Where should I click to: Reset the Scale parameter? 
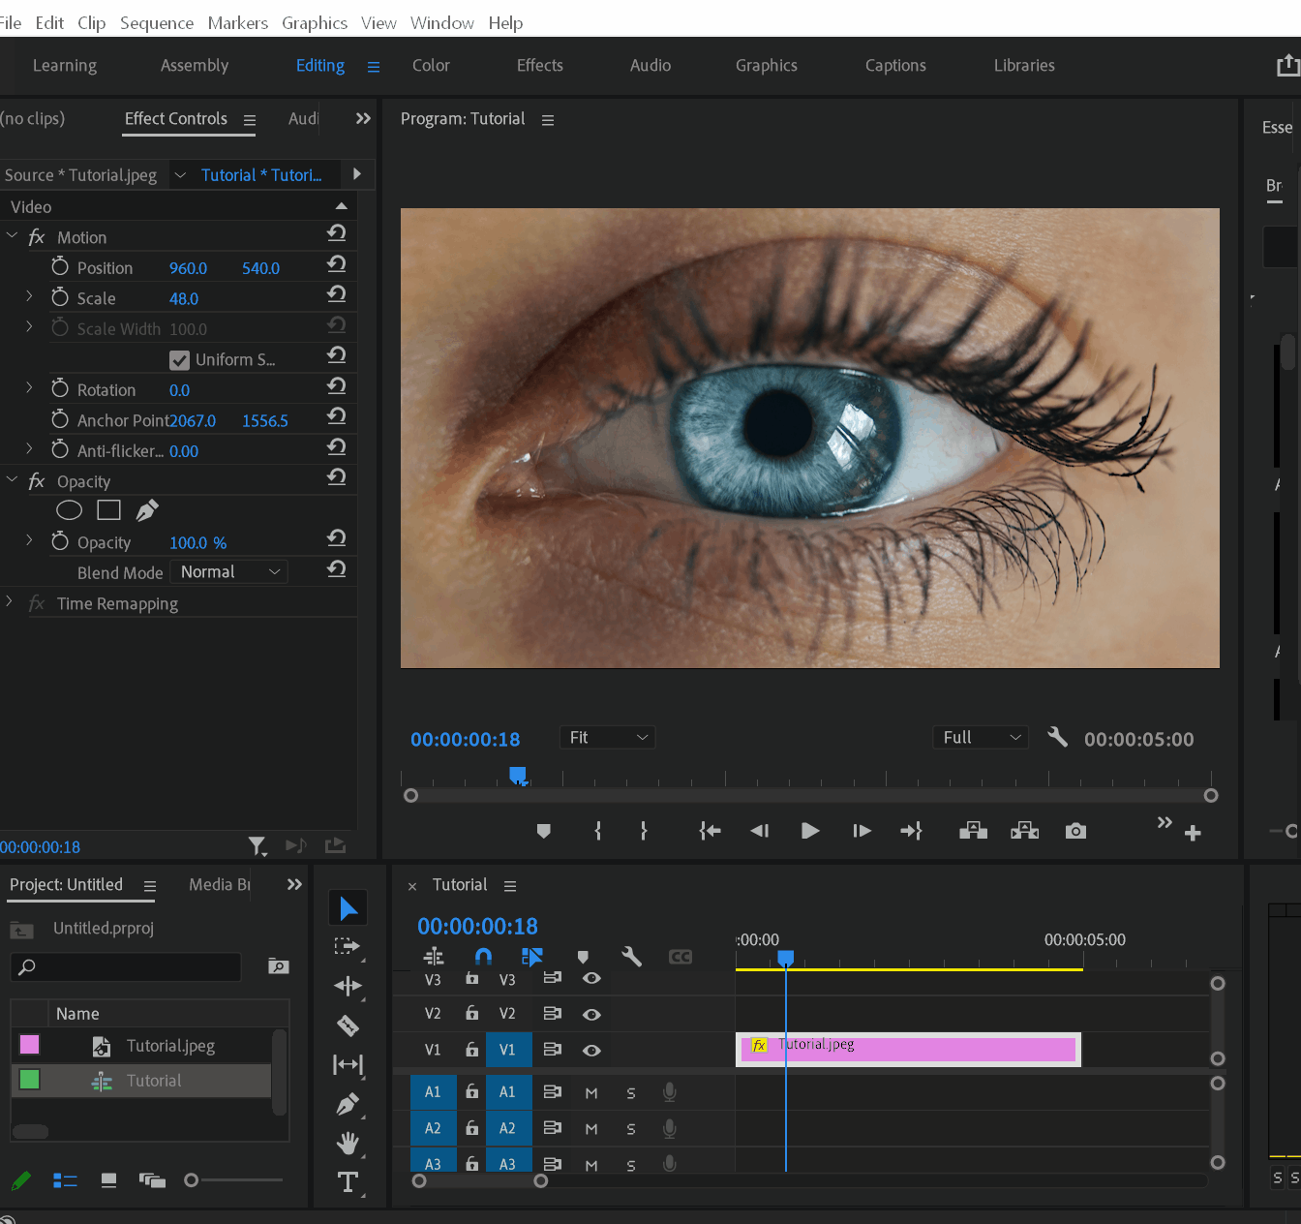[x=336, y=294]
